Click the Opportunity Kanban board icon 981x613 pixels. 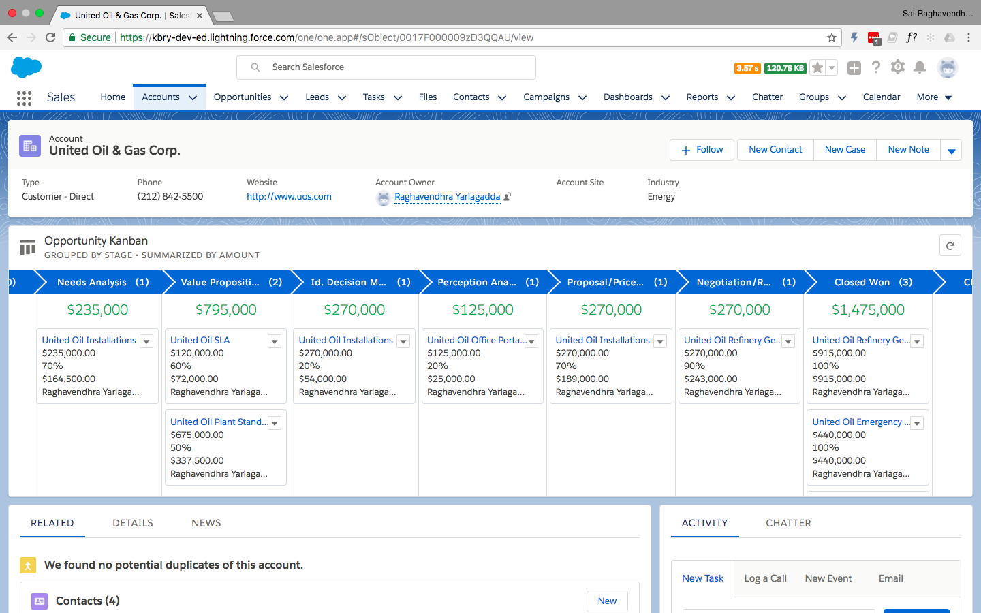(28, 248)
